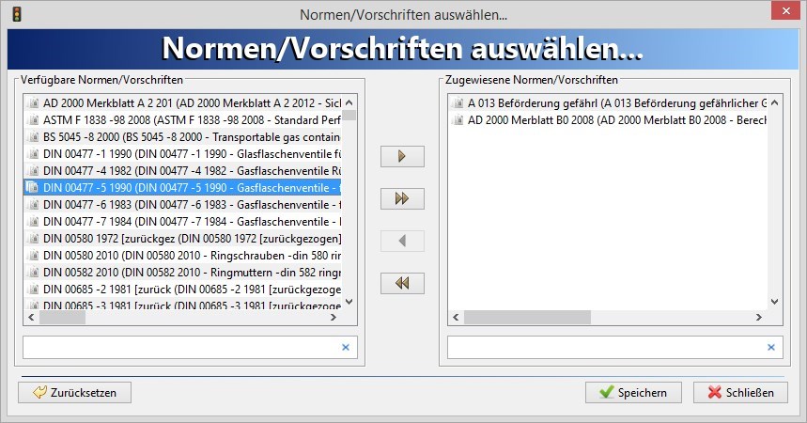807x423 pixels.
Task: Click the icon of DIN 00580 1972 row
Action: [x=33, y=239]
